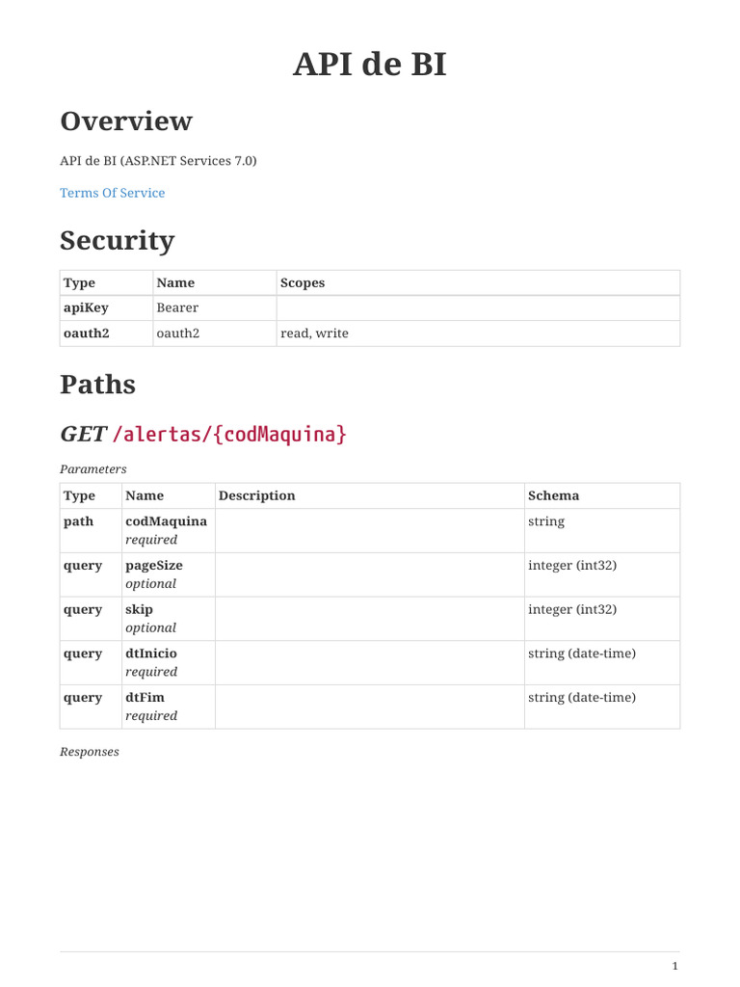Viewport: 740px width, 987px height.
Task: Click the ASP.NET Services 7.0 description text
Action: coord(158,161)
